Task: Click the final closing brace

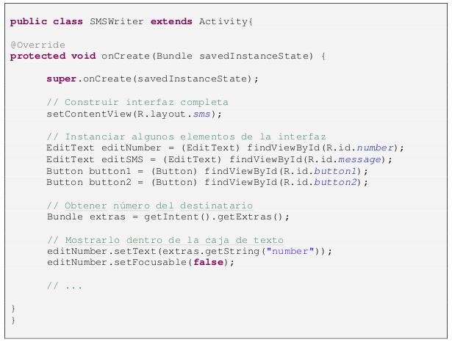Action: coord(13,320)
